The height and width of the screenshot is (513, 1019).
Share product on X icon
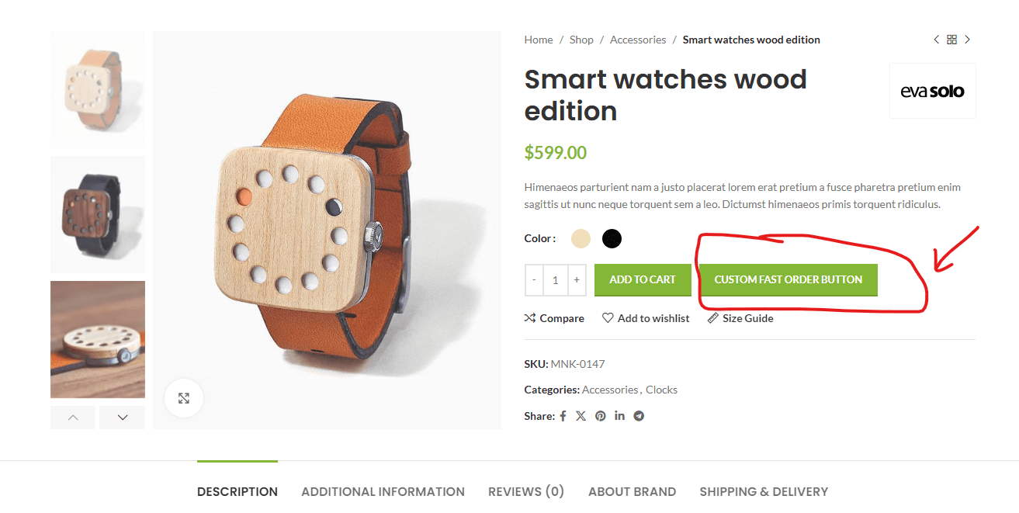[581, 416]
